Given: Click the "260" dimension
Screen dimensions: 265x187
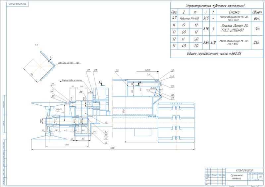Looking at the screenshot, I should click(x=83, y=131).
